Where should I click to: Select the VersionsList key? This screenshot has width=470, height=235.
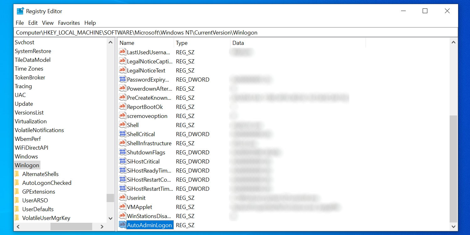point(29,113)
